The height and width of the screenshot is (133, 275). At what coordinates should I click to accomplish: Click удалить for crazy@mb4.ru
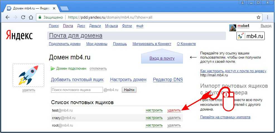(174, 118)
